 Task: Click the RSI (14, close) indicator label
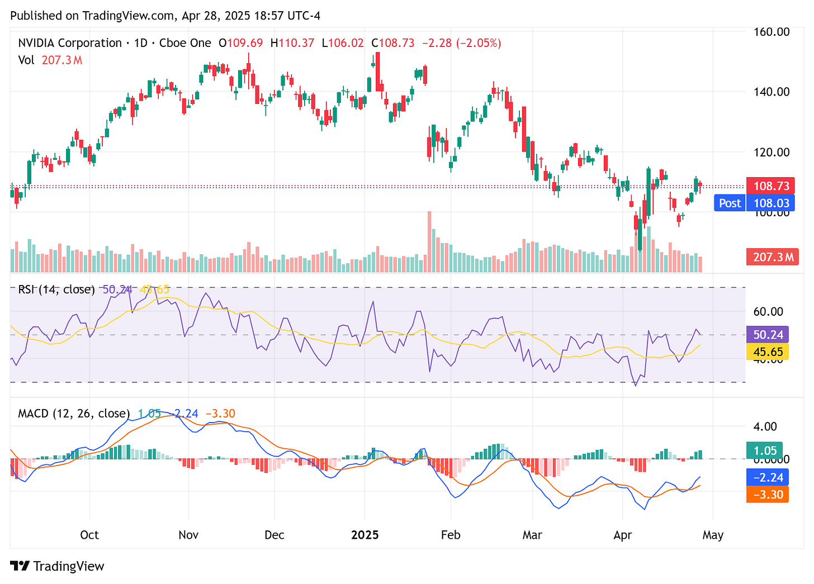pos(55,289)
